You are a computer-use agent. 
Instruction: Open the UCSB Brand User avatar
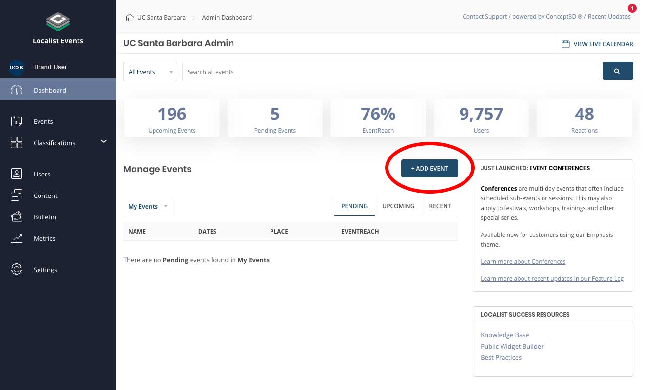click(x=17, y=67)
